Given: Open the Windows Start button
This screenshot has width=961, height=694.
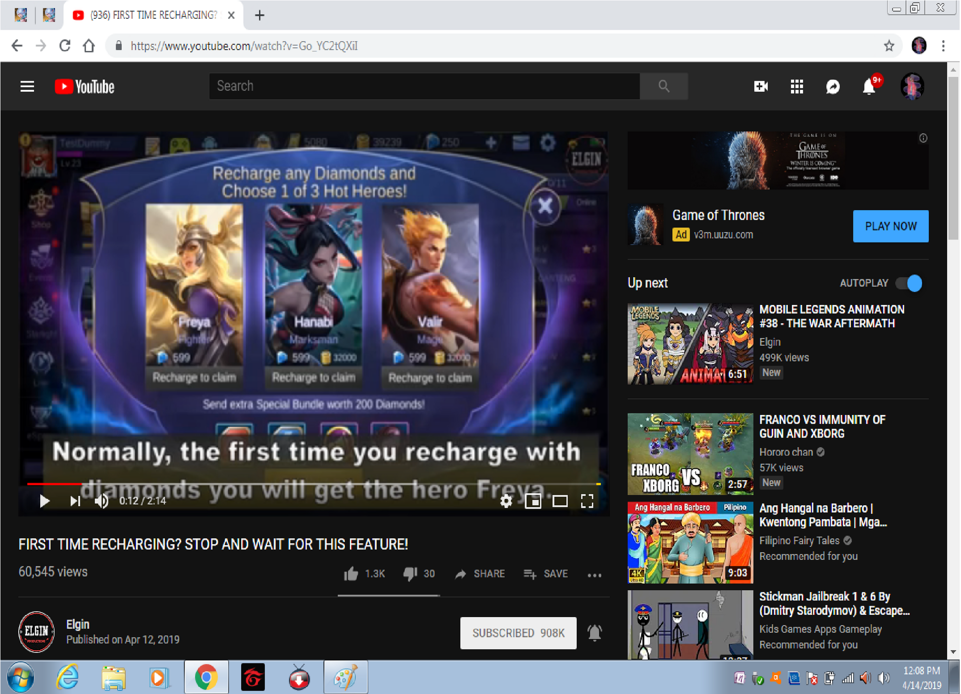Looking at the screenshot, I should click(20, 678).
